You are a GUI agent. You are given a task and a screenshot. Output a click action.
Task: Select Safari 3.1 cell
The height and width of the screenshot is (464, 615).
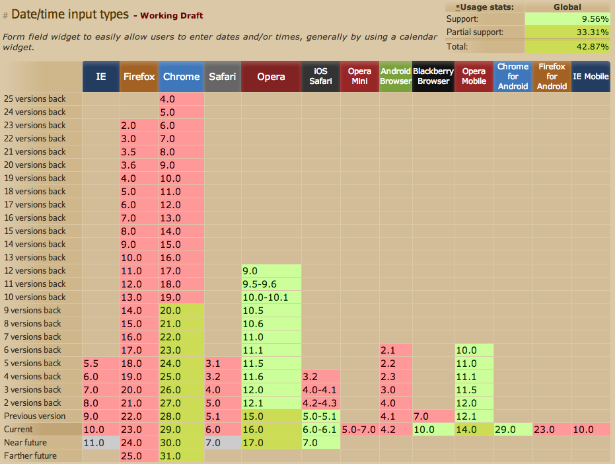[223, 363]
